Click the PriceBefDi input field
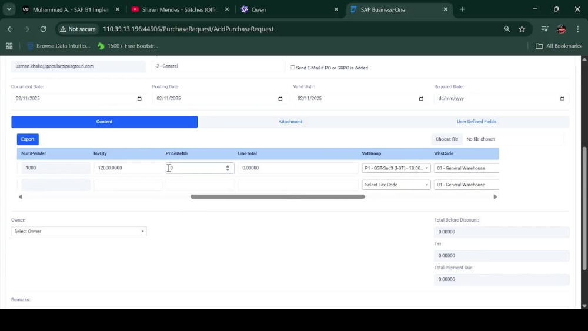This screenshot has width=588, height=331. (x=199, y=168)
